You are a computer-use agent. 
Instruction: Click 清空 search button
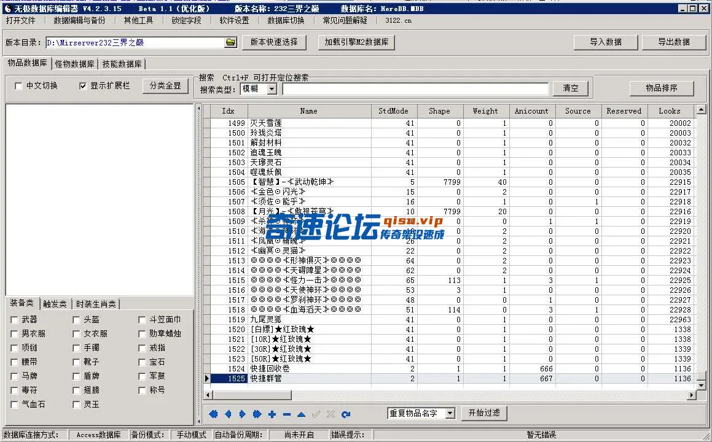click(x=571, y=88)
